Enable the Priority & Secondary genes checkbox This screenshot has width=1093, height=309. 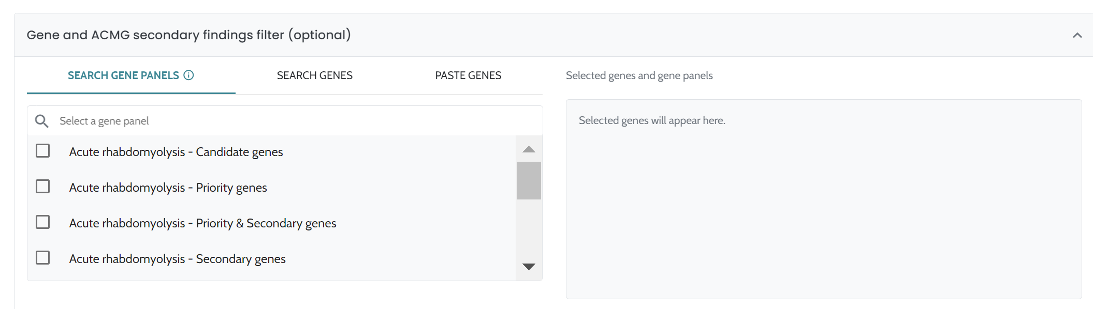pyautogui.click(x=42, y=222)
